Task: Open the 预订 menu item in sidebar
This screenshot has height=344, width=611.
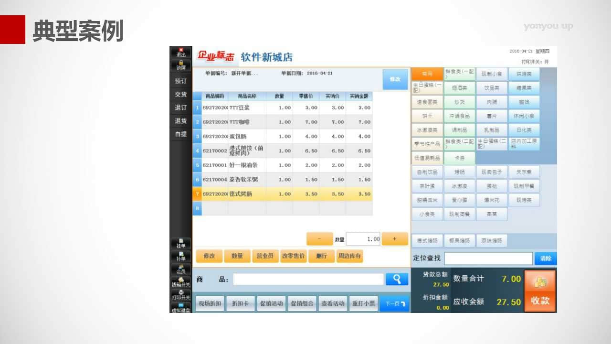Action: coord(181,81)
